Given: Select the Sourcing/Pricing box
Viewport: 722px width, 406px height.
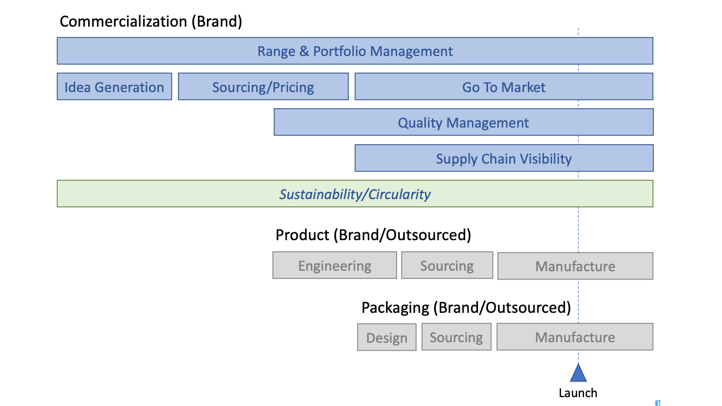Looking at the screenshot, I should coord(263,87).
